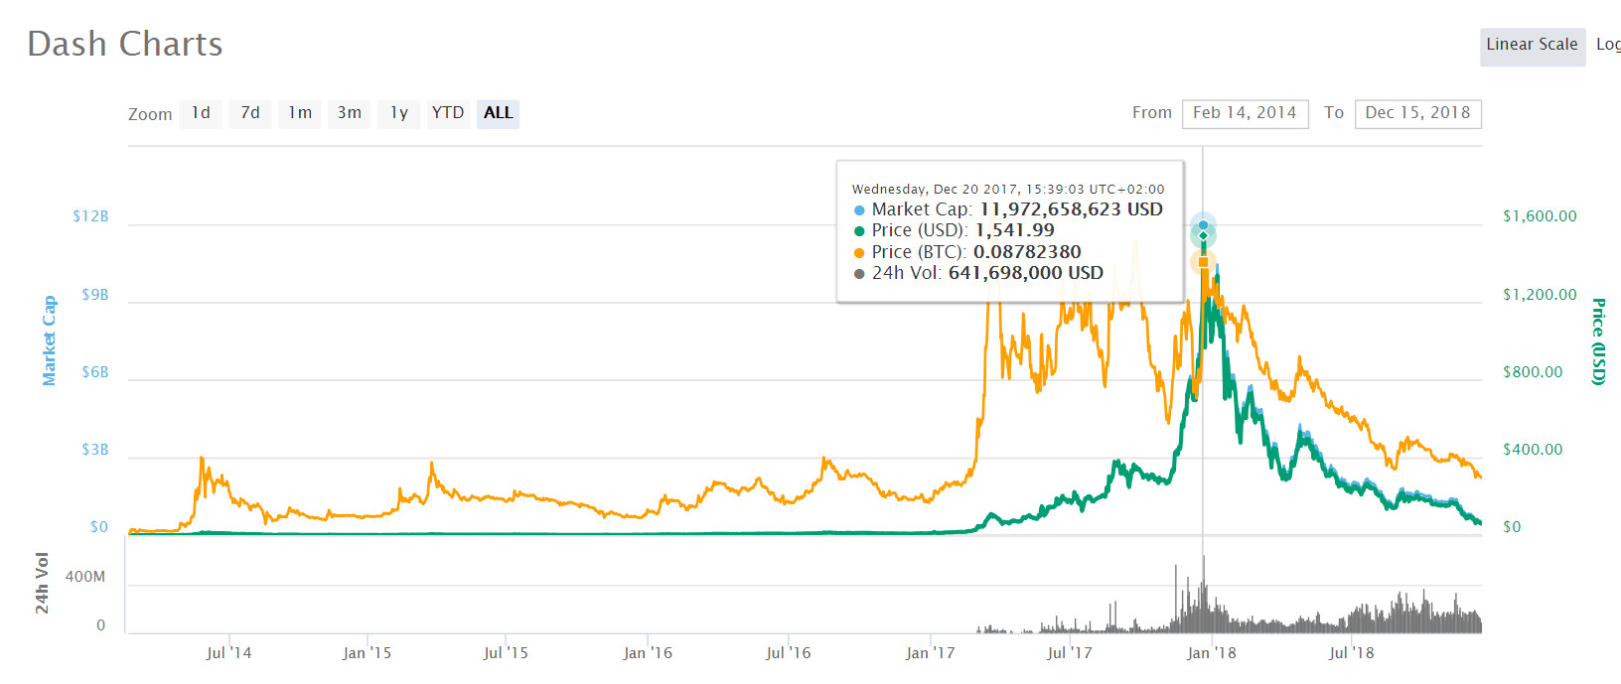Click tooltip value 0.08782380
Image resolution: width=1621 pixels, height=684 pixels.
[x=1027, y=252]
